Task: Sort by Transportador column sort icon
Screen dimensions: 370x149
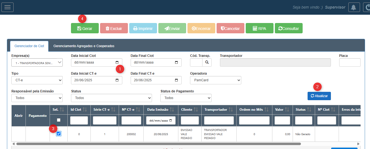Action: point(231,110)
